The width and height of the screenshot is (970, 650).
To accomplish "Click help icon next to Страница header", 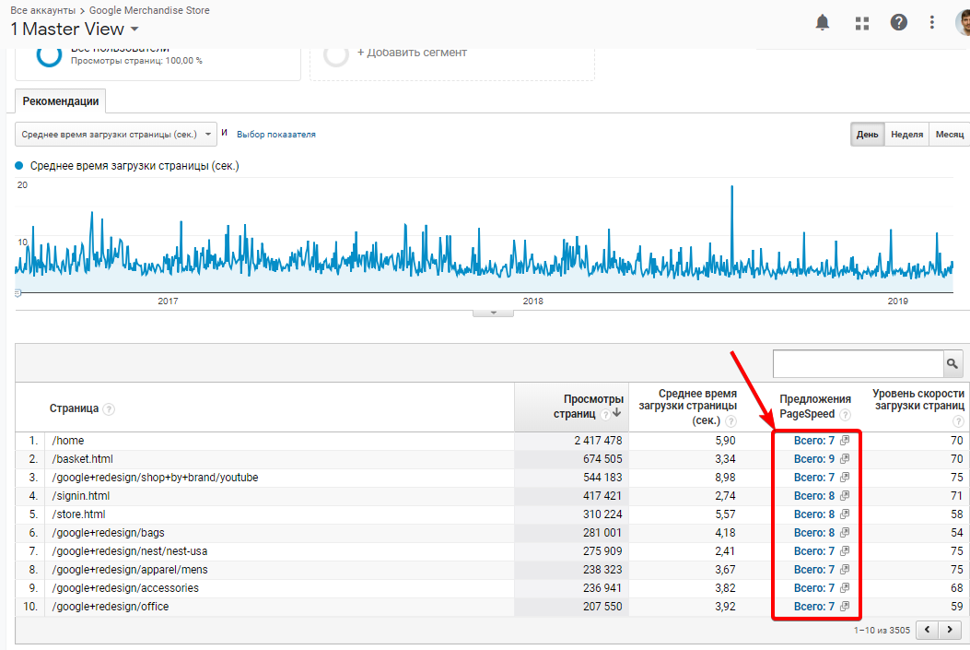I will click(109, 409).
